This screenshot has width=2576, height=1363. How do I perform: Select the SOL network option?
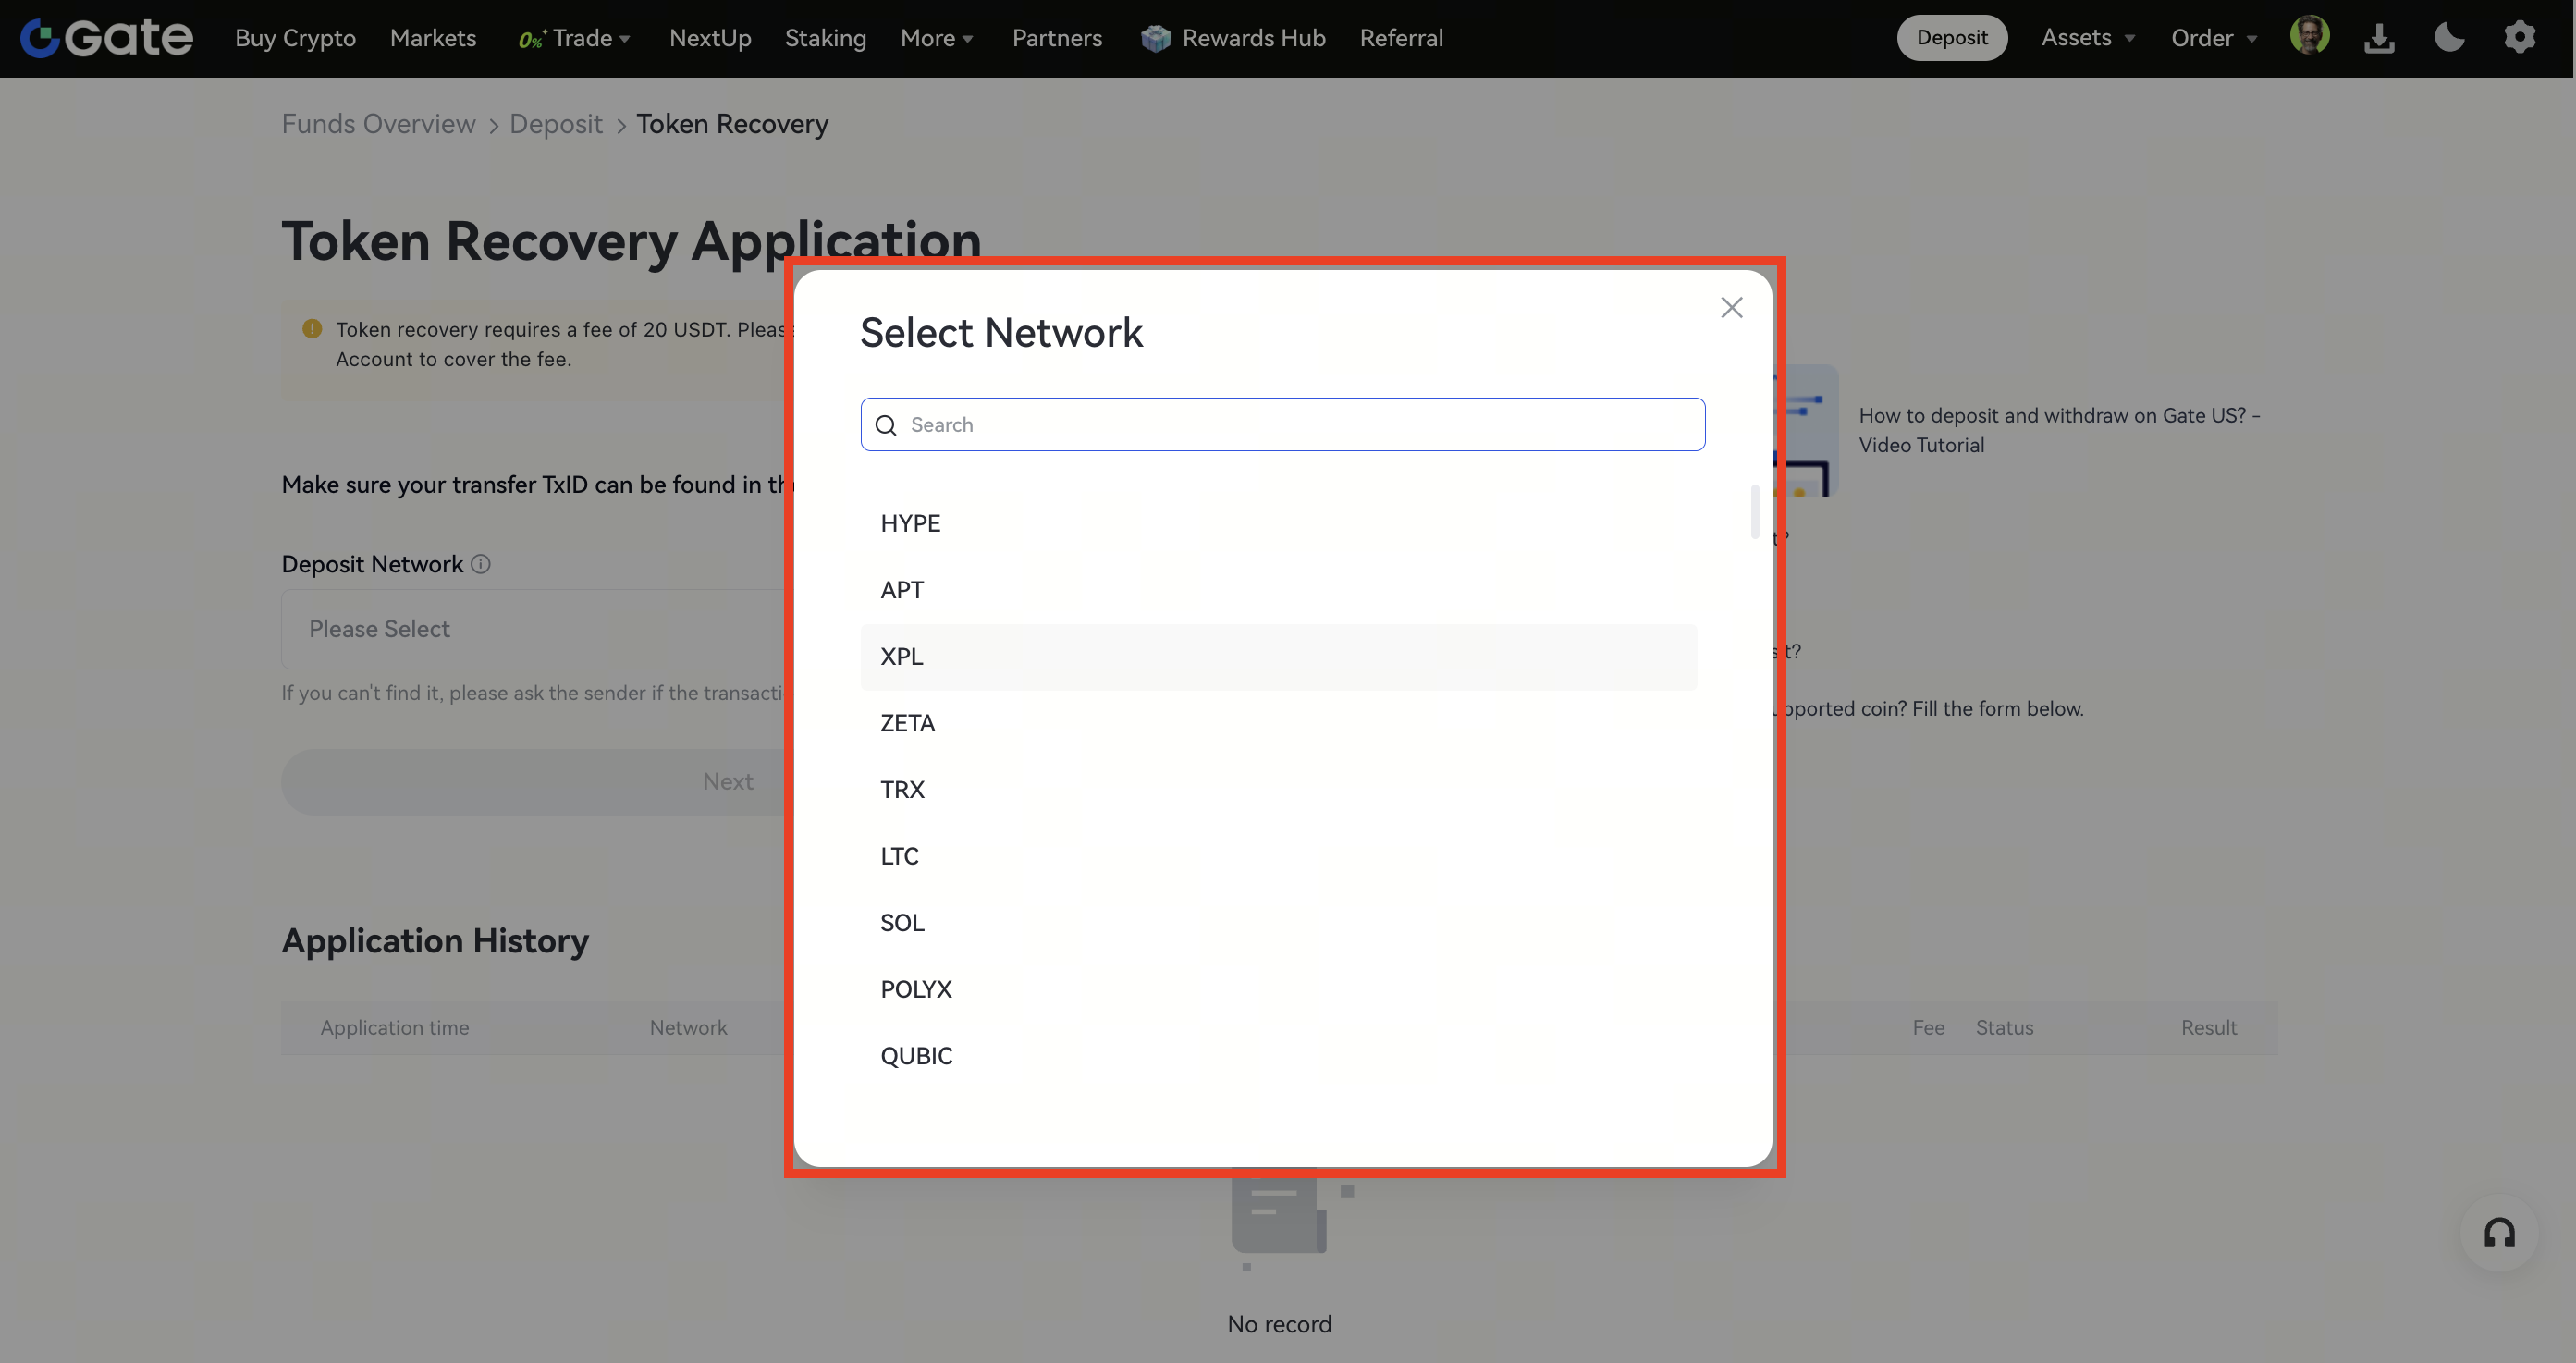[x=902, y=923]
